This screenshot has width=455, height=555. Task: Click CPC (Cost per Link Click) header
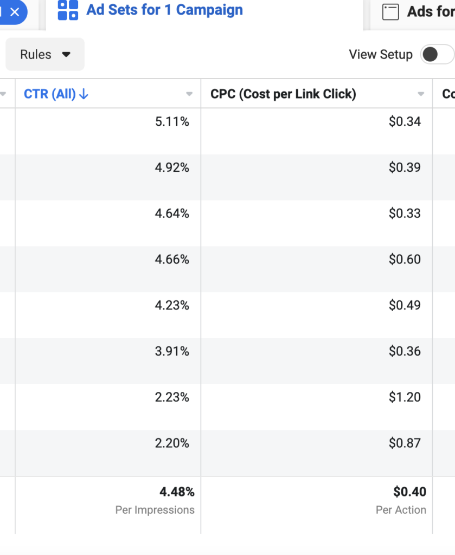click(283, 94)
